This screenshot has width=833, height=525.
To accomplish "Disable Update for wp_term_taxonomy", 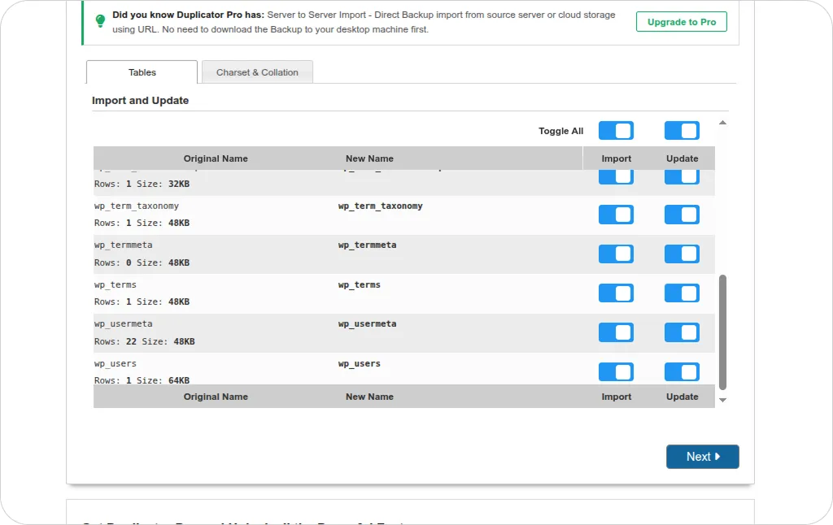I will 683,215.
